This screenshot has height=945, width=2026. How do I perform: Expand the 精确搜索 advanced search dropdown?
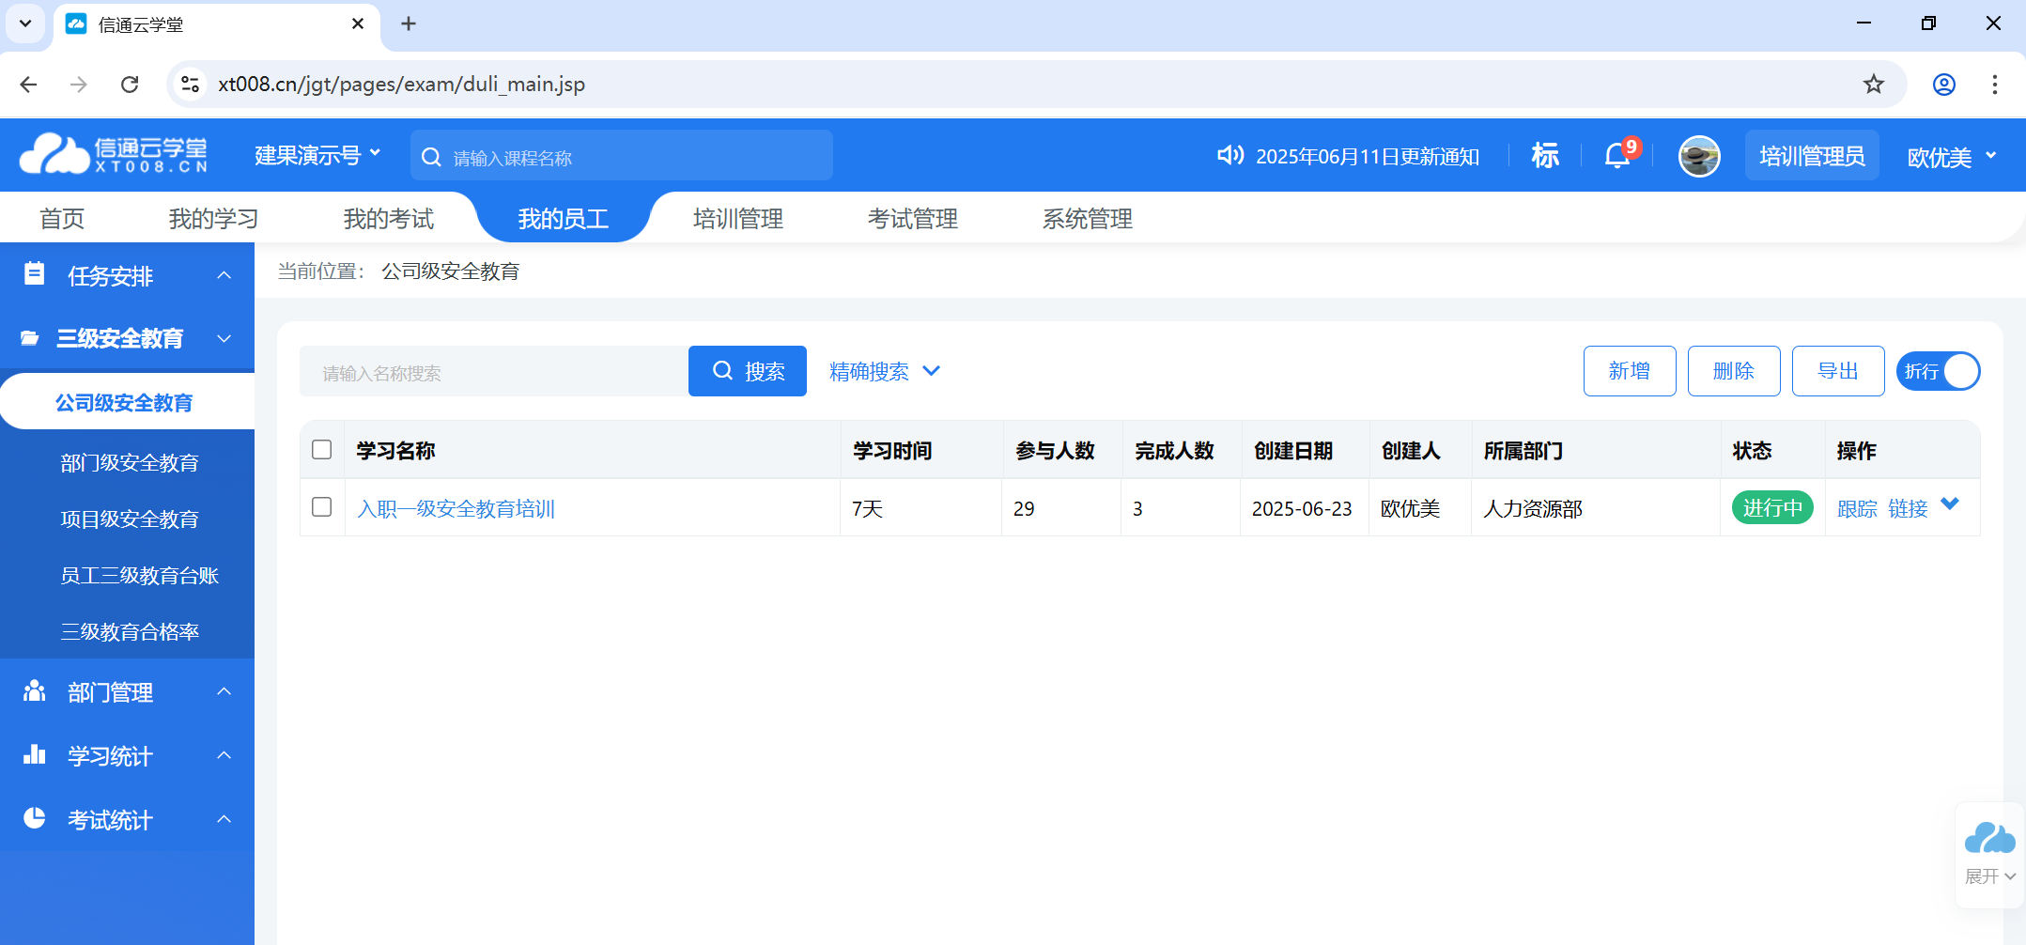[884, 371]
